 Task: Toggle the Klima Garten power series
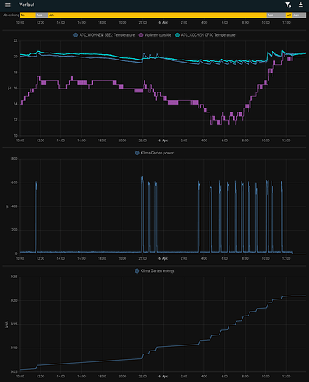(154, 153)
